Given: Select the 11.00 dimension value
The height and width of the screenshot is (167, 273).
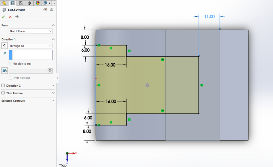Looking at the screenshot, I should tap(210, 16).
